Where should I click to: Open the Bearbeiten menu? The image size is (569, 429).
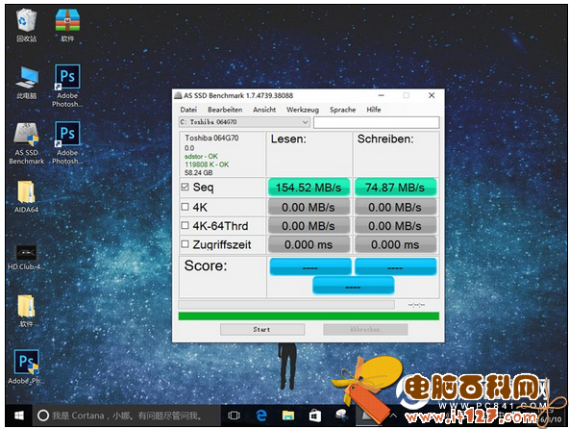click(225, 110)
